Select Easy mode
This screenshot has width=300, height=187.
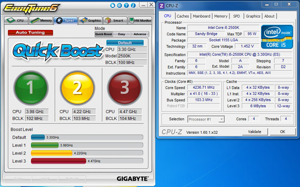pyautogui.click(x=121, y=34)
